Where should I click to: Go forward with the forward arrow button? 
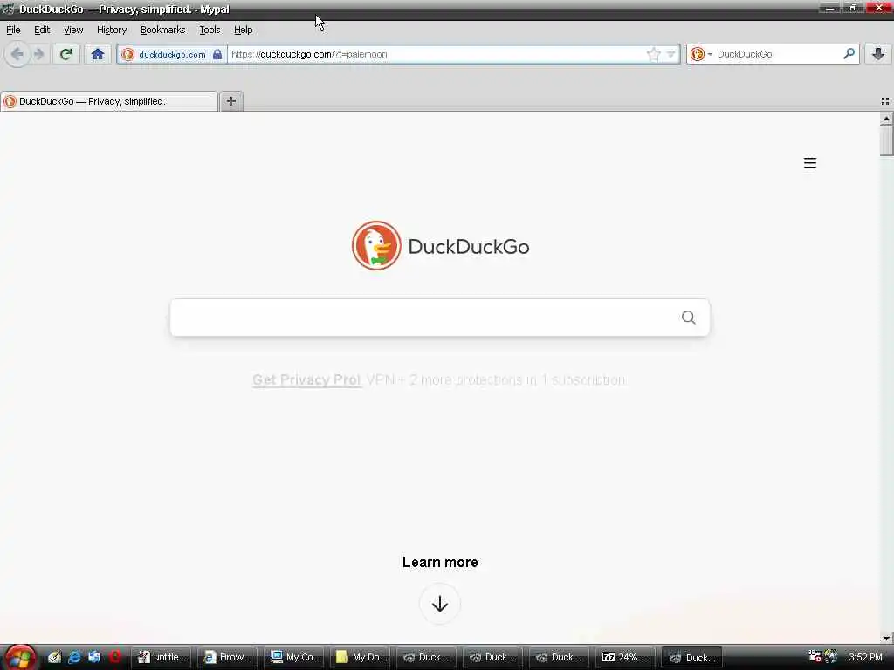[38, 54]
